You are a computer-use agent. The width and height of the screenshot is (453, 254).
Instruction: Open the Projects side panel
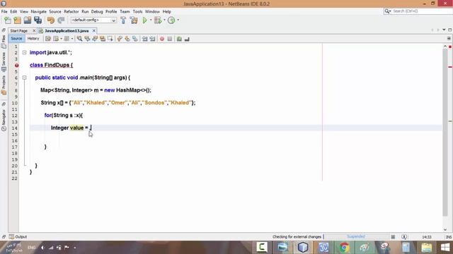(4, 85)
